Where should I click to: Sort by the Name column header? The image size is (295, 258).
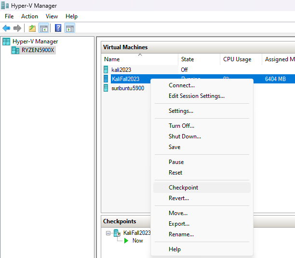coord(140,59)
